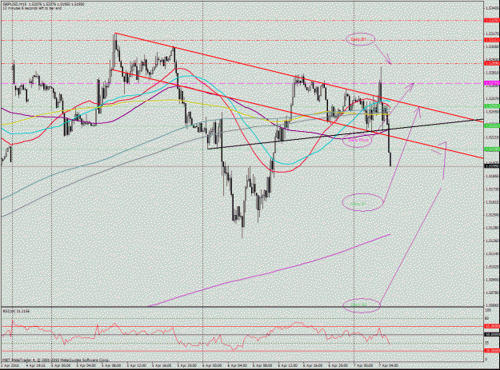
Task: Click the '6 Apr 00:00' time axis label
Action: (212, 365)
